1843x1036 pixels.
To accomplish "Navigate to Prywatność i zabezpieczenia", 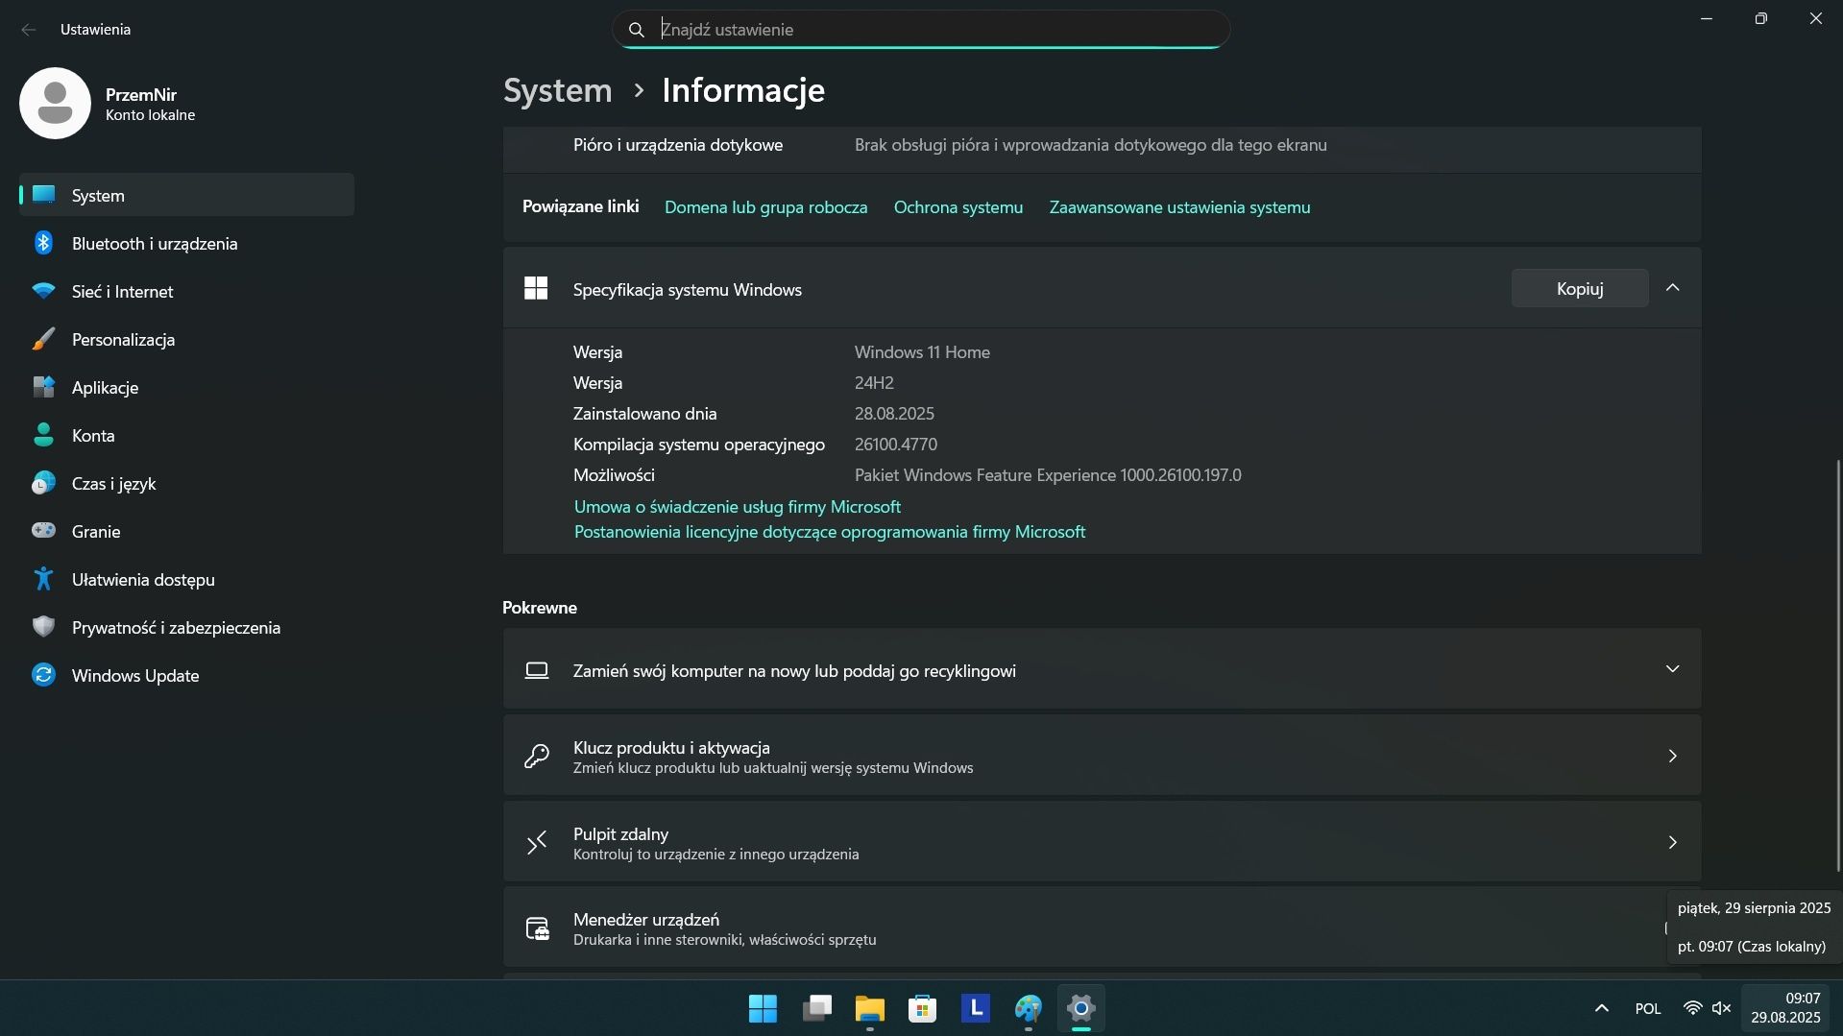I will (186, 627).
